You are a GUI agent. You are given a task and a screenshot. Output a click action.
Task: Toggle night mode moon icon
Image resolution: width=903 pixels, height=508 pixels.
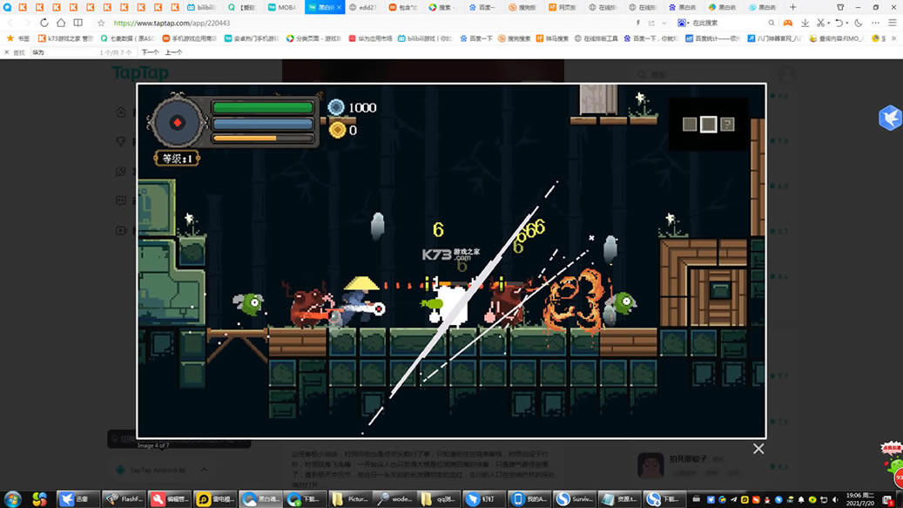[x=859, y=23]
